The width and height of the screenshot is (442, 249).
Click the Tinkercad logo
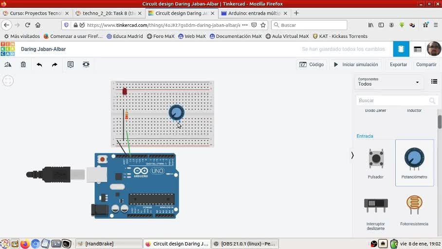[x=8, y=49]
